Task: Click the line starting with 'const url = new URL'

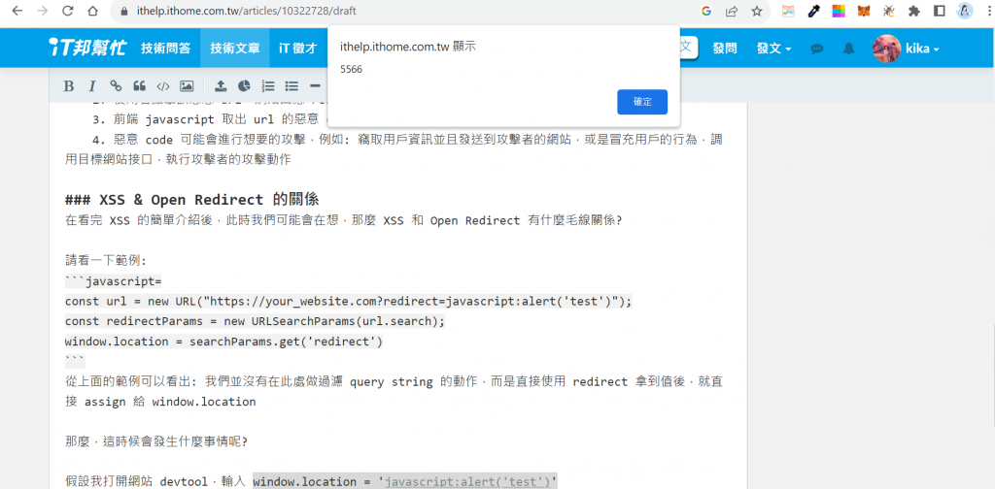Action: tap(349, 301)
